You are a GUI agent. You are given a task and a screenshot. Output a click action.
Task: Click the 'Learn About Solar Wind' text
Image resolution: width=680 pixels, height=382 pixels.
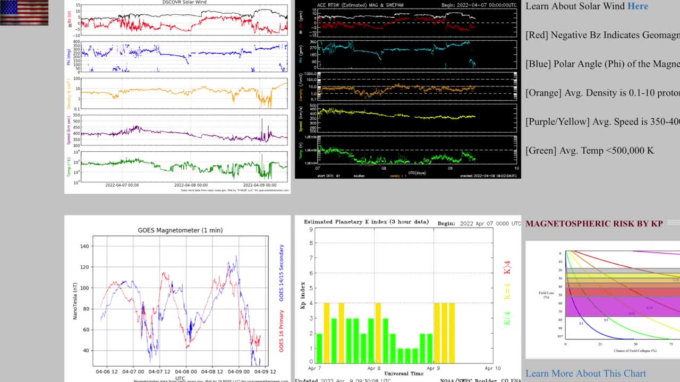[x=575, y=6]
